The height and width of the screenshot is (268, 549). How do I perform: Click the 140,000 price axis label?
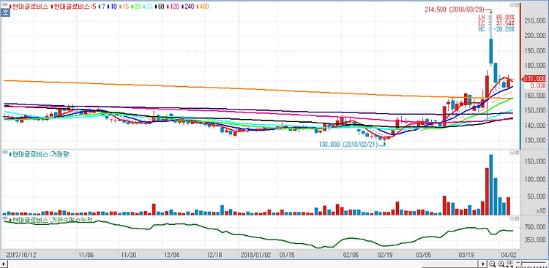535,126
